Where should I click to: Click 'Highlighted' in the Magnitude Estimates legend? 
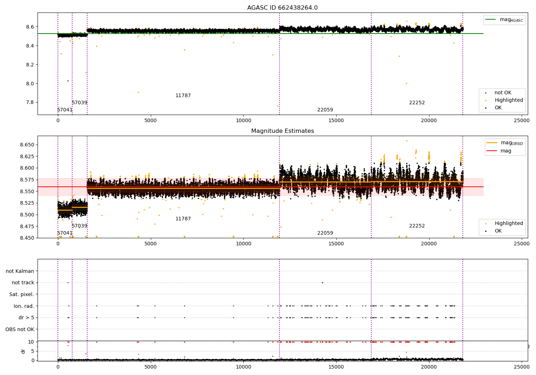pos(509,224)
